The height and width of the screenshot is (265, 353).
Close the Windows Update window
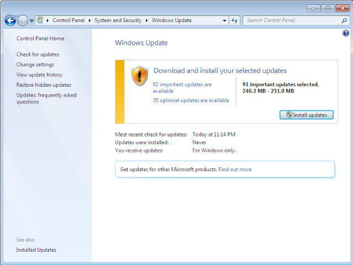coord(343,8)
